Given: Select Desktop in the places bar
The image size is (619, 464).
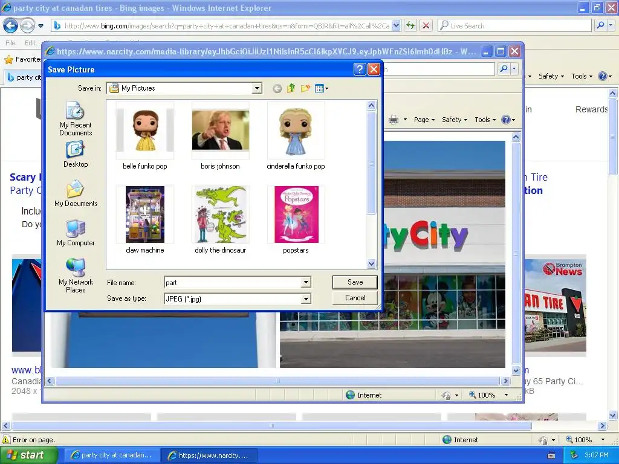Looking at the screenshot, I should (76, 155).
